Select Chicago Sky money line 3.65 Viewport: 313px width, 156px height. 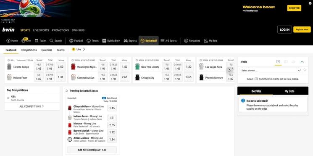click(189, 77)
